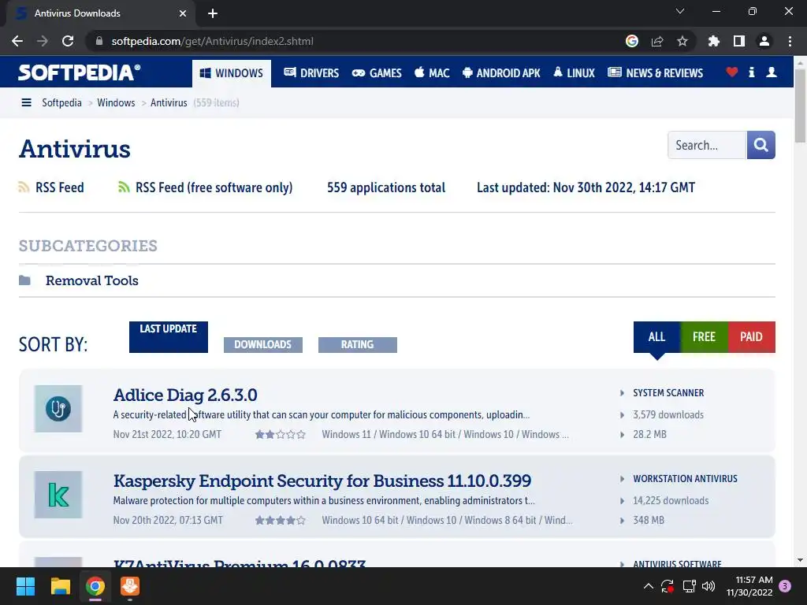The height and width of the screenshot is (605, 807).
Task: Open a new browser tab
Action: [213, 13]
